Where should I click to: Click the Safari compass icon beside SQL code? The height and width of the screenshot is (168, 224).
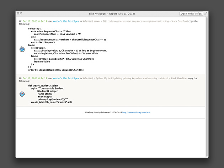(22, 49)
